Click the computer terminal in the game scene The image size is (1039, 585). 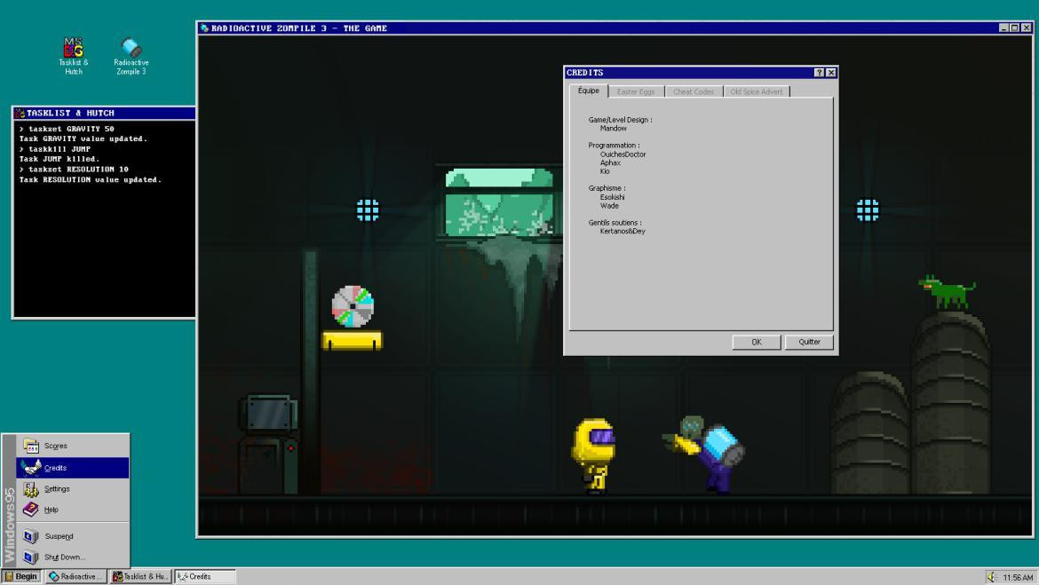click(x=268, y=444)
